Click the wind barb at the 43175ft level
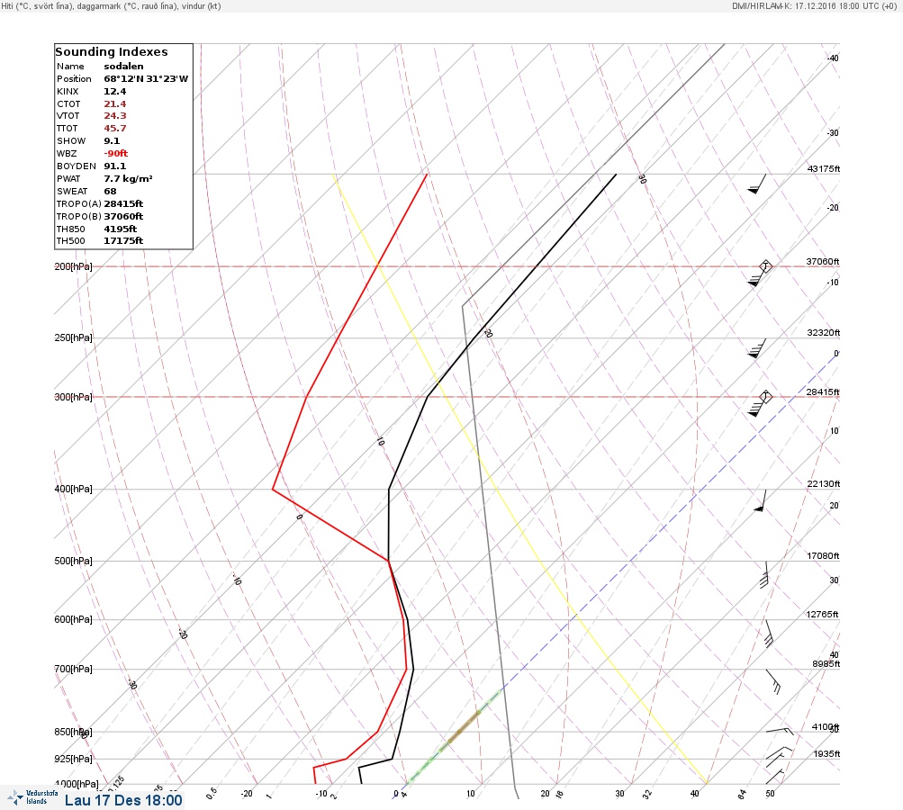Screen dimensions: 903x810 click(x=757, y=184)
